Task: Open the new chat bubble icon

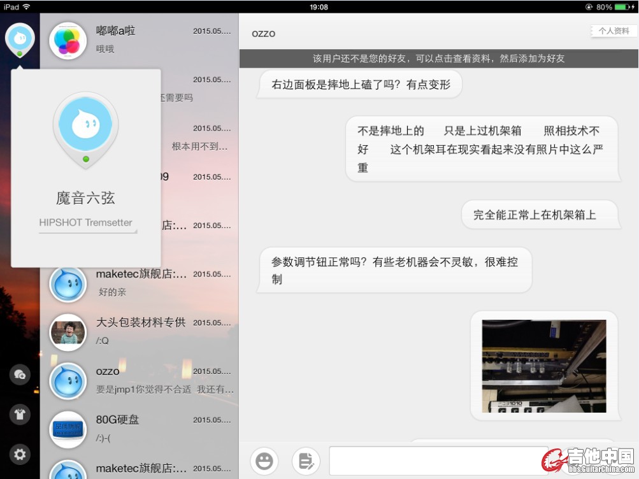Action: [20, 374]
